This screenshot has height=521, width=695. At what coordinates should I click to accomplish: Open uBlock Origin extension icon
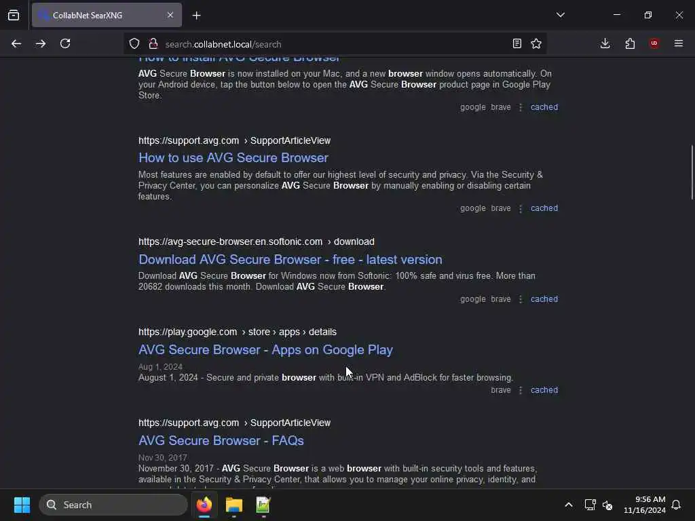point(654,43)
